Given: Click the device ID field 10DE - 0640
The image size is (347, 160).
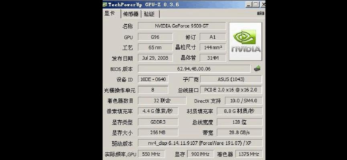Looking at the screenshot, I should pos(153,79).
